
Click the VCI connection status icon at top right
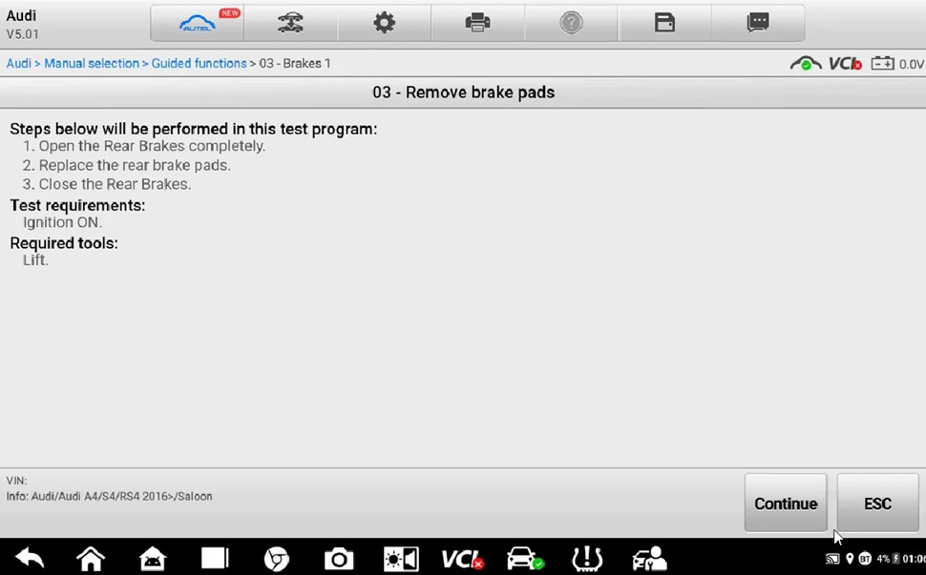(845, 63)
